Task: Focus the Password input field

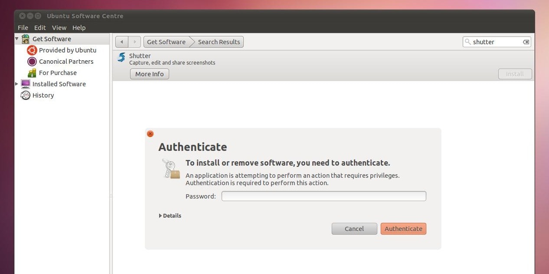Action: (x=324, y=196)
